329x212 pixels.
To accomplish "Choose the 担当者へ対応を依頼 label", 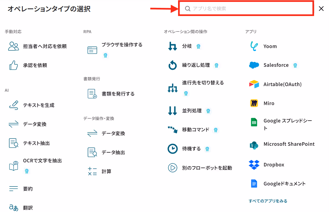I will coord(45,46).
